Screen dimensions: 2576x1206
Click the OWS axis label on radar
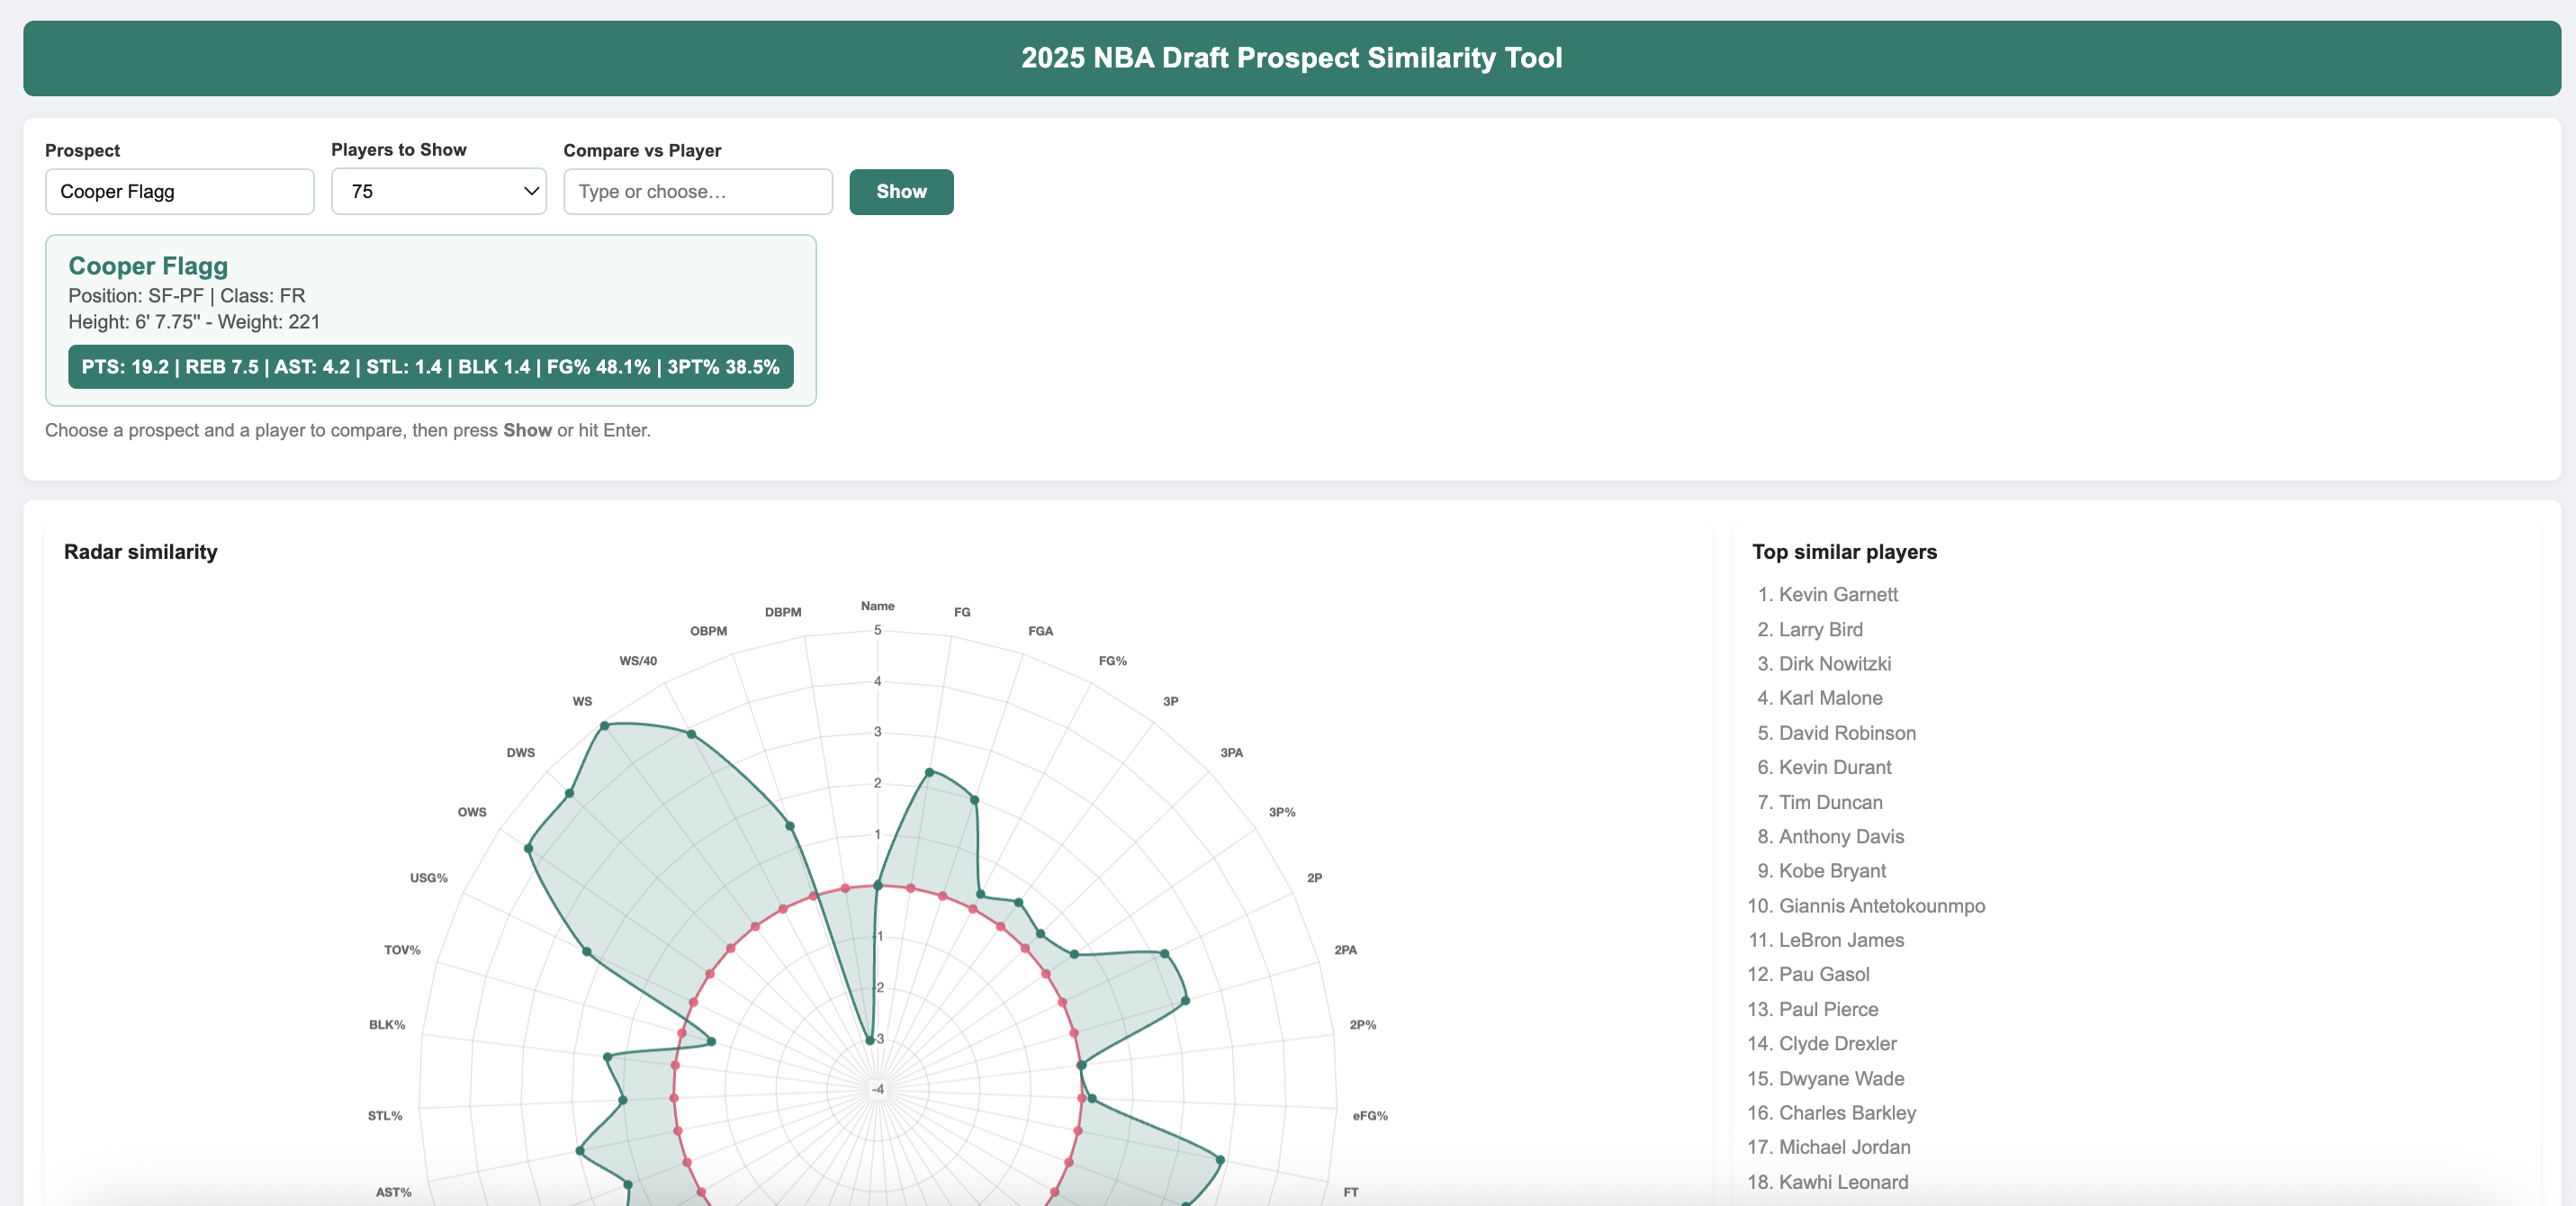(x=472, y=812)
